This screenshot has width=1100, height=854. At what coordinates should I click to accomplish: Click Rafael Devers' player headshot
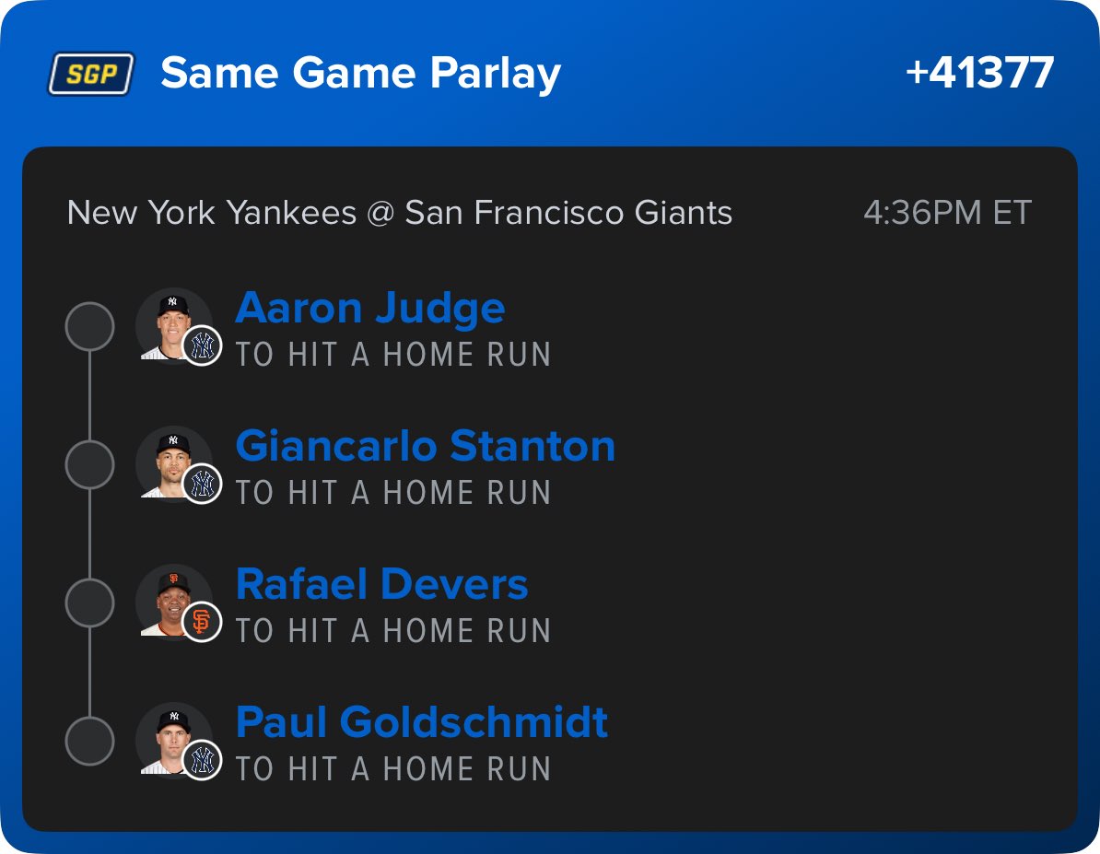(171, 600)
